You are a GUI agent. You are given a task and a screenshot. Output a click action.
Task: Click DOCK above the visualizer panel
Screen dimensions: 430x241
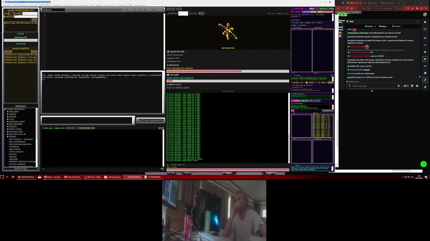click(179, 9)
